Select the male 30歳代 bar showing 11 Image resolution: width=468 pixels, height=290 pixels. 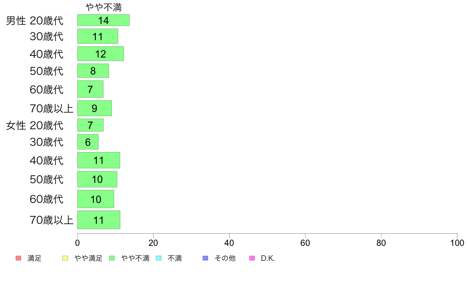[x=98, y=36]
